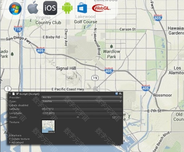The width and height of the screenshot is (184, 152).
Task: Click the E Pacific Coast Hwy label
Action: (x=68, y=89)
